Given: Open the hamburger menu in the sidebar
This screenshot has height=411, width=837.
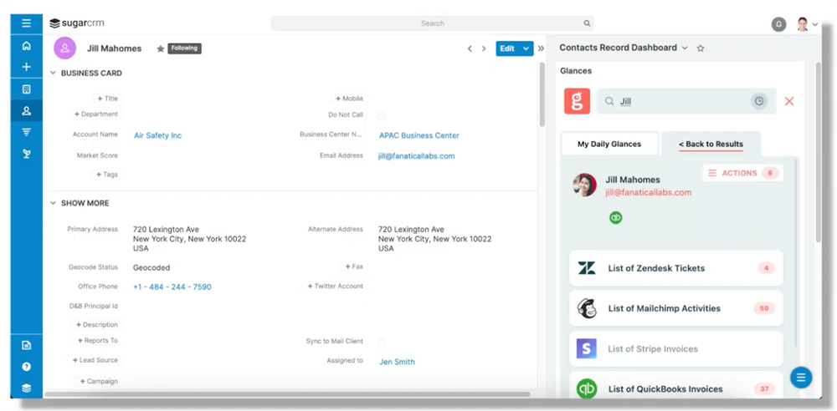Looking at the screenshot, I should tap(27, 23).
